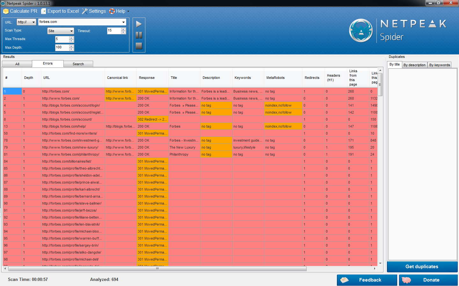This screenshot has width=459, height=286.
Task: Open the Settings tool
Action: (94, 11)
